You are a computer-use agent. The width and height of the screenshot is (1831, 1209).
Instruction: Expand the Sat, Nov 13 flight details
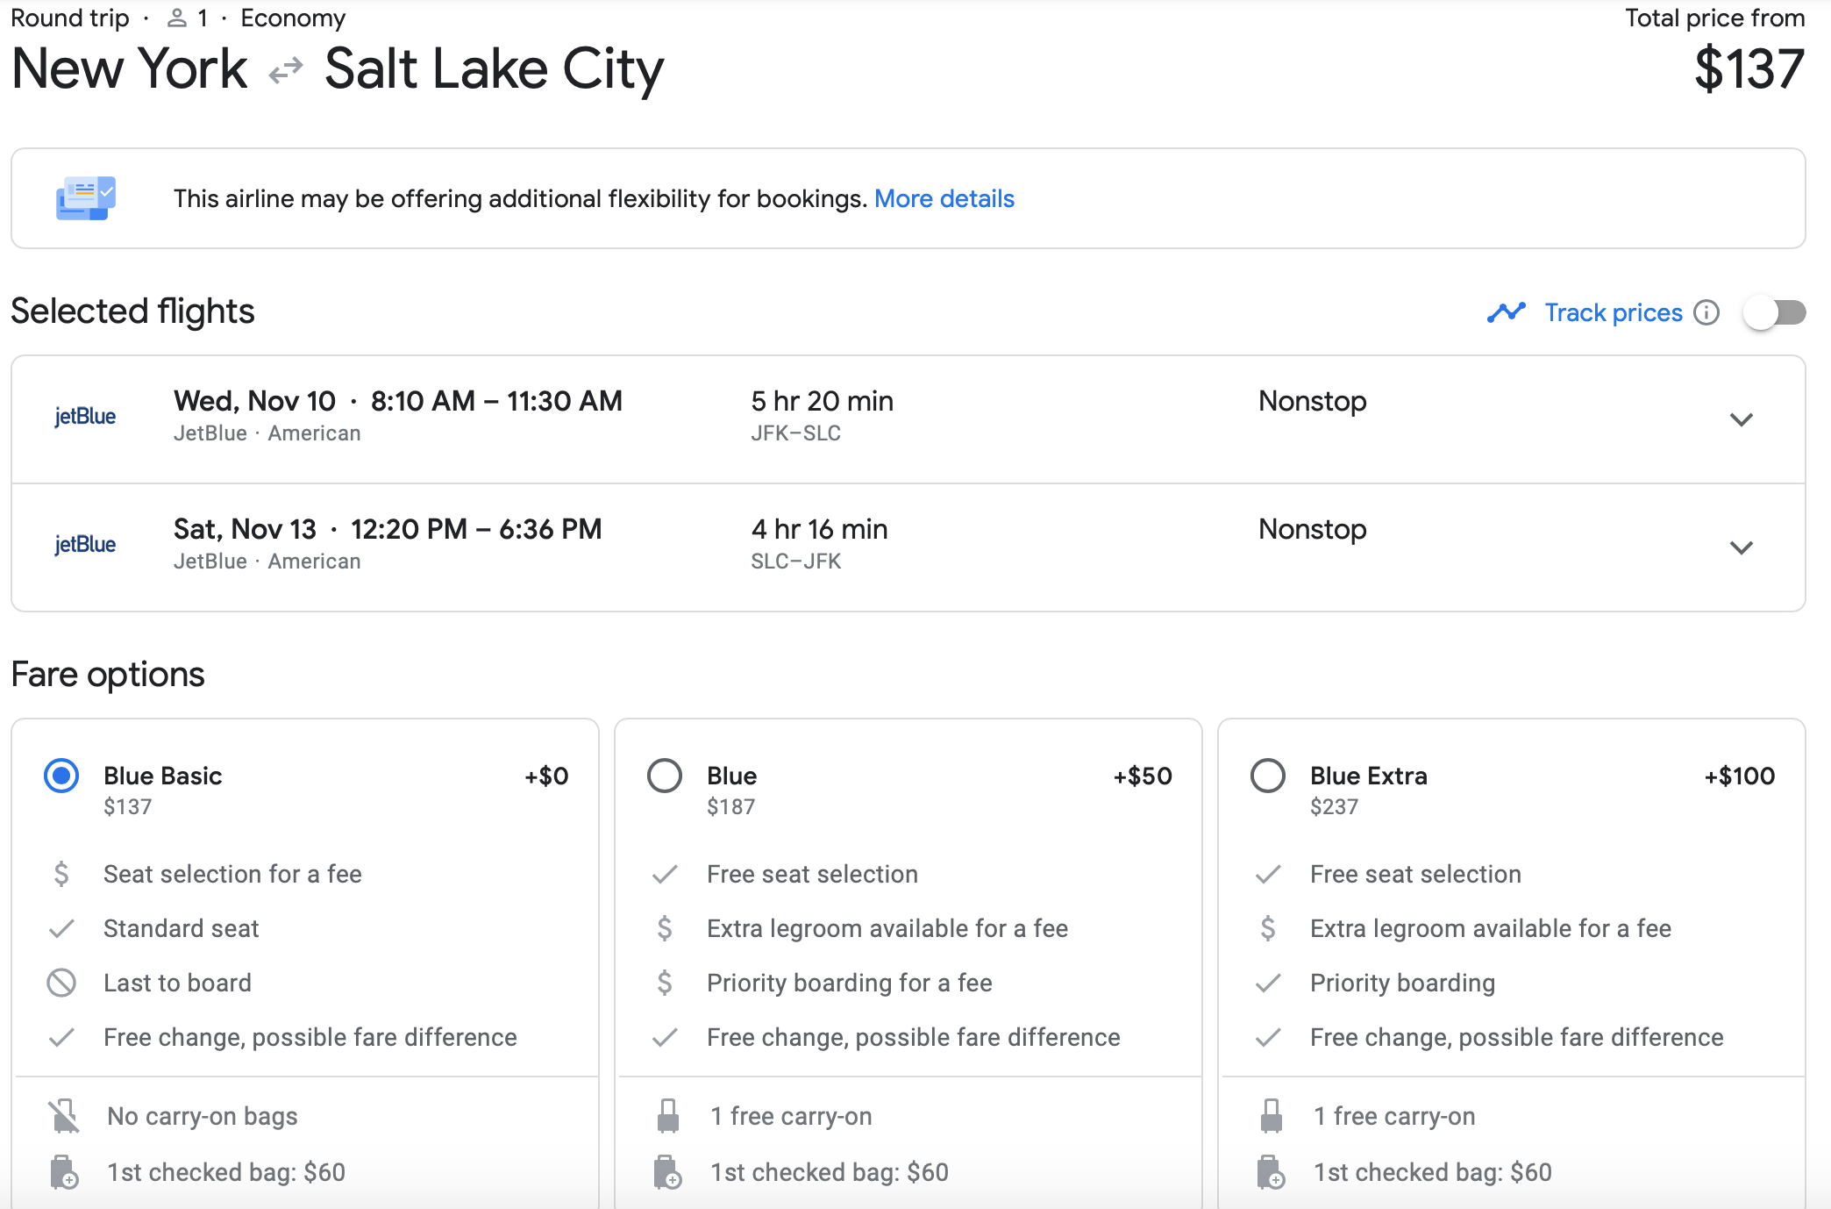coord(1741,547)
